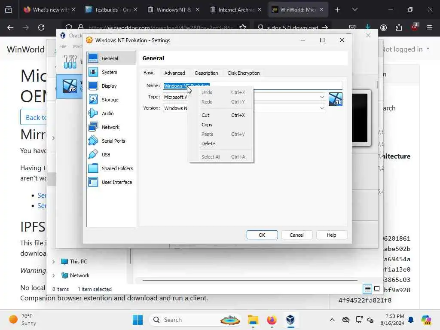This screenshot has width=440, height=330.
Task: Switch to Internet Archive tab
Action: [x=236, y=10]
